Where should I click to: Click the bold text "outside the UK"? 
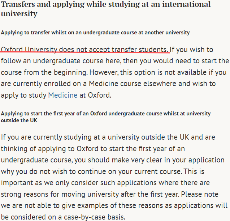(x=19, y=120)
